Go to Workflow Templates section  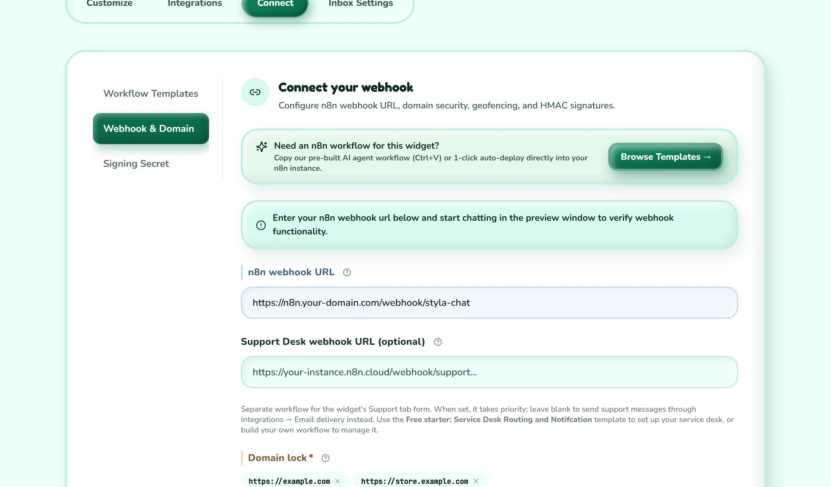151,94
